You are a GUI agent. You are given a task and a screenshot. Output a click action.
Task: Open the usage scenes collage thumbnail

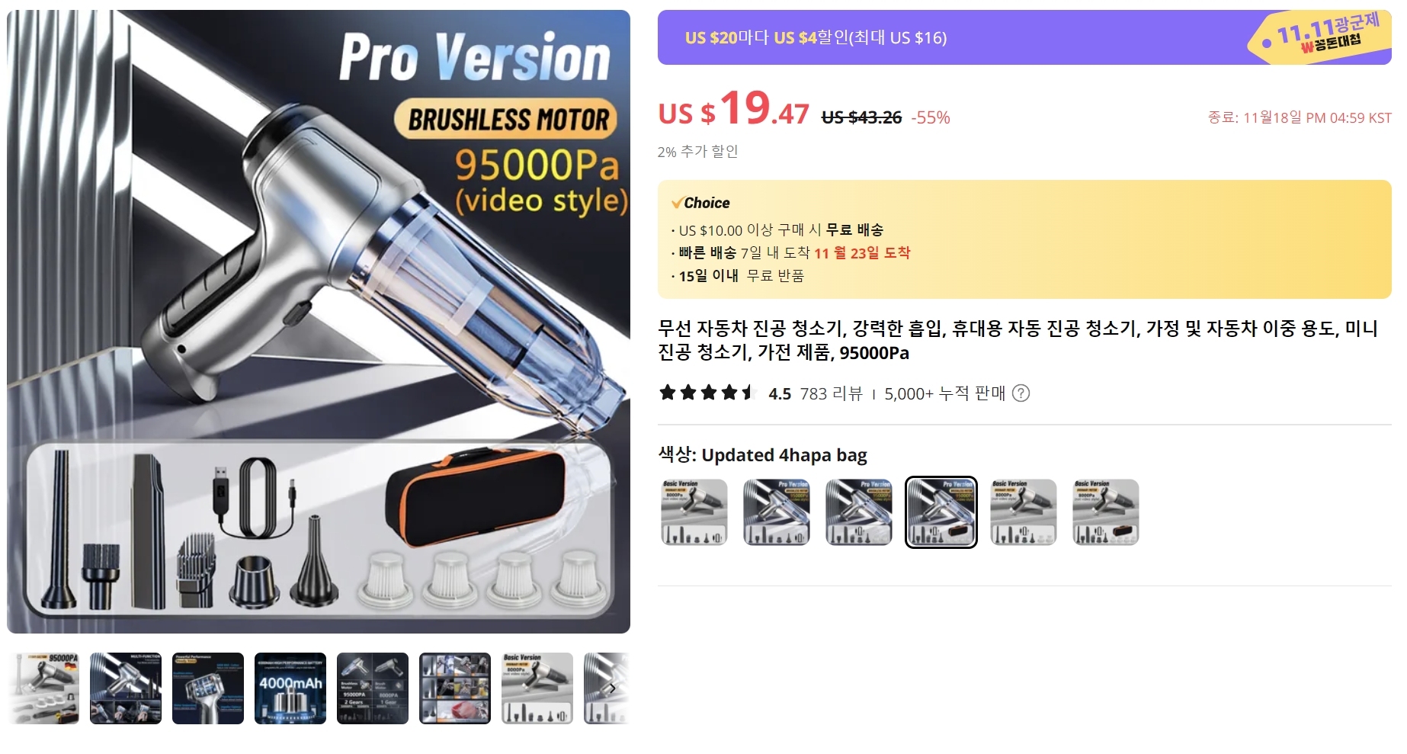pyautogui.click(x=455, y=688)
